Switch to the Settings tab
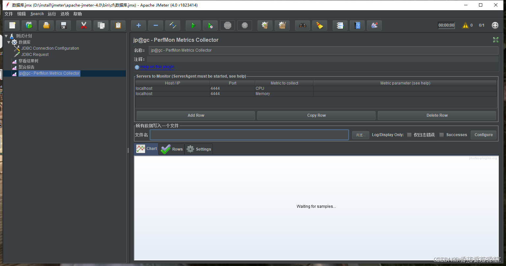506x266 pixels. pos(199,149)
